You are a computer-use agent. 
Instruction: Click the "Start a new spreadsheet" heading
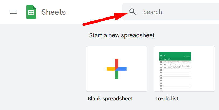click(122, 35)
